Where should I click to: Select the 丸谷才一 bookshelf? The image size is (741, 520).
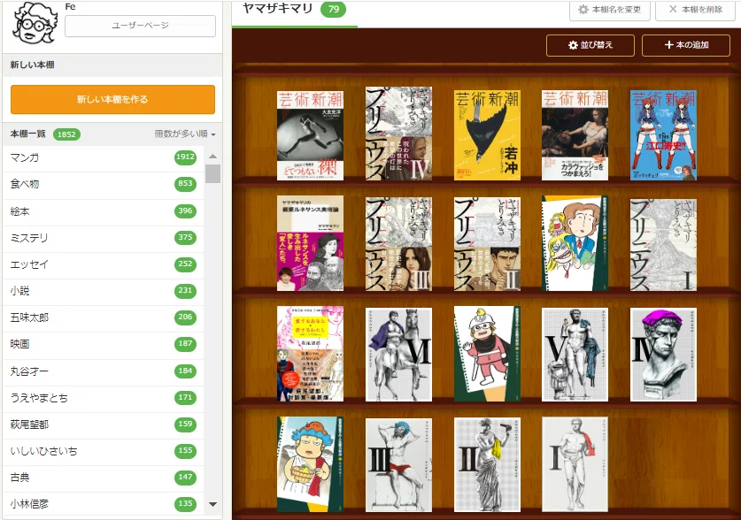(x=104, y=371)
